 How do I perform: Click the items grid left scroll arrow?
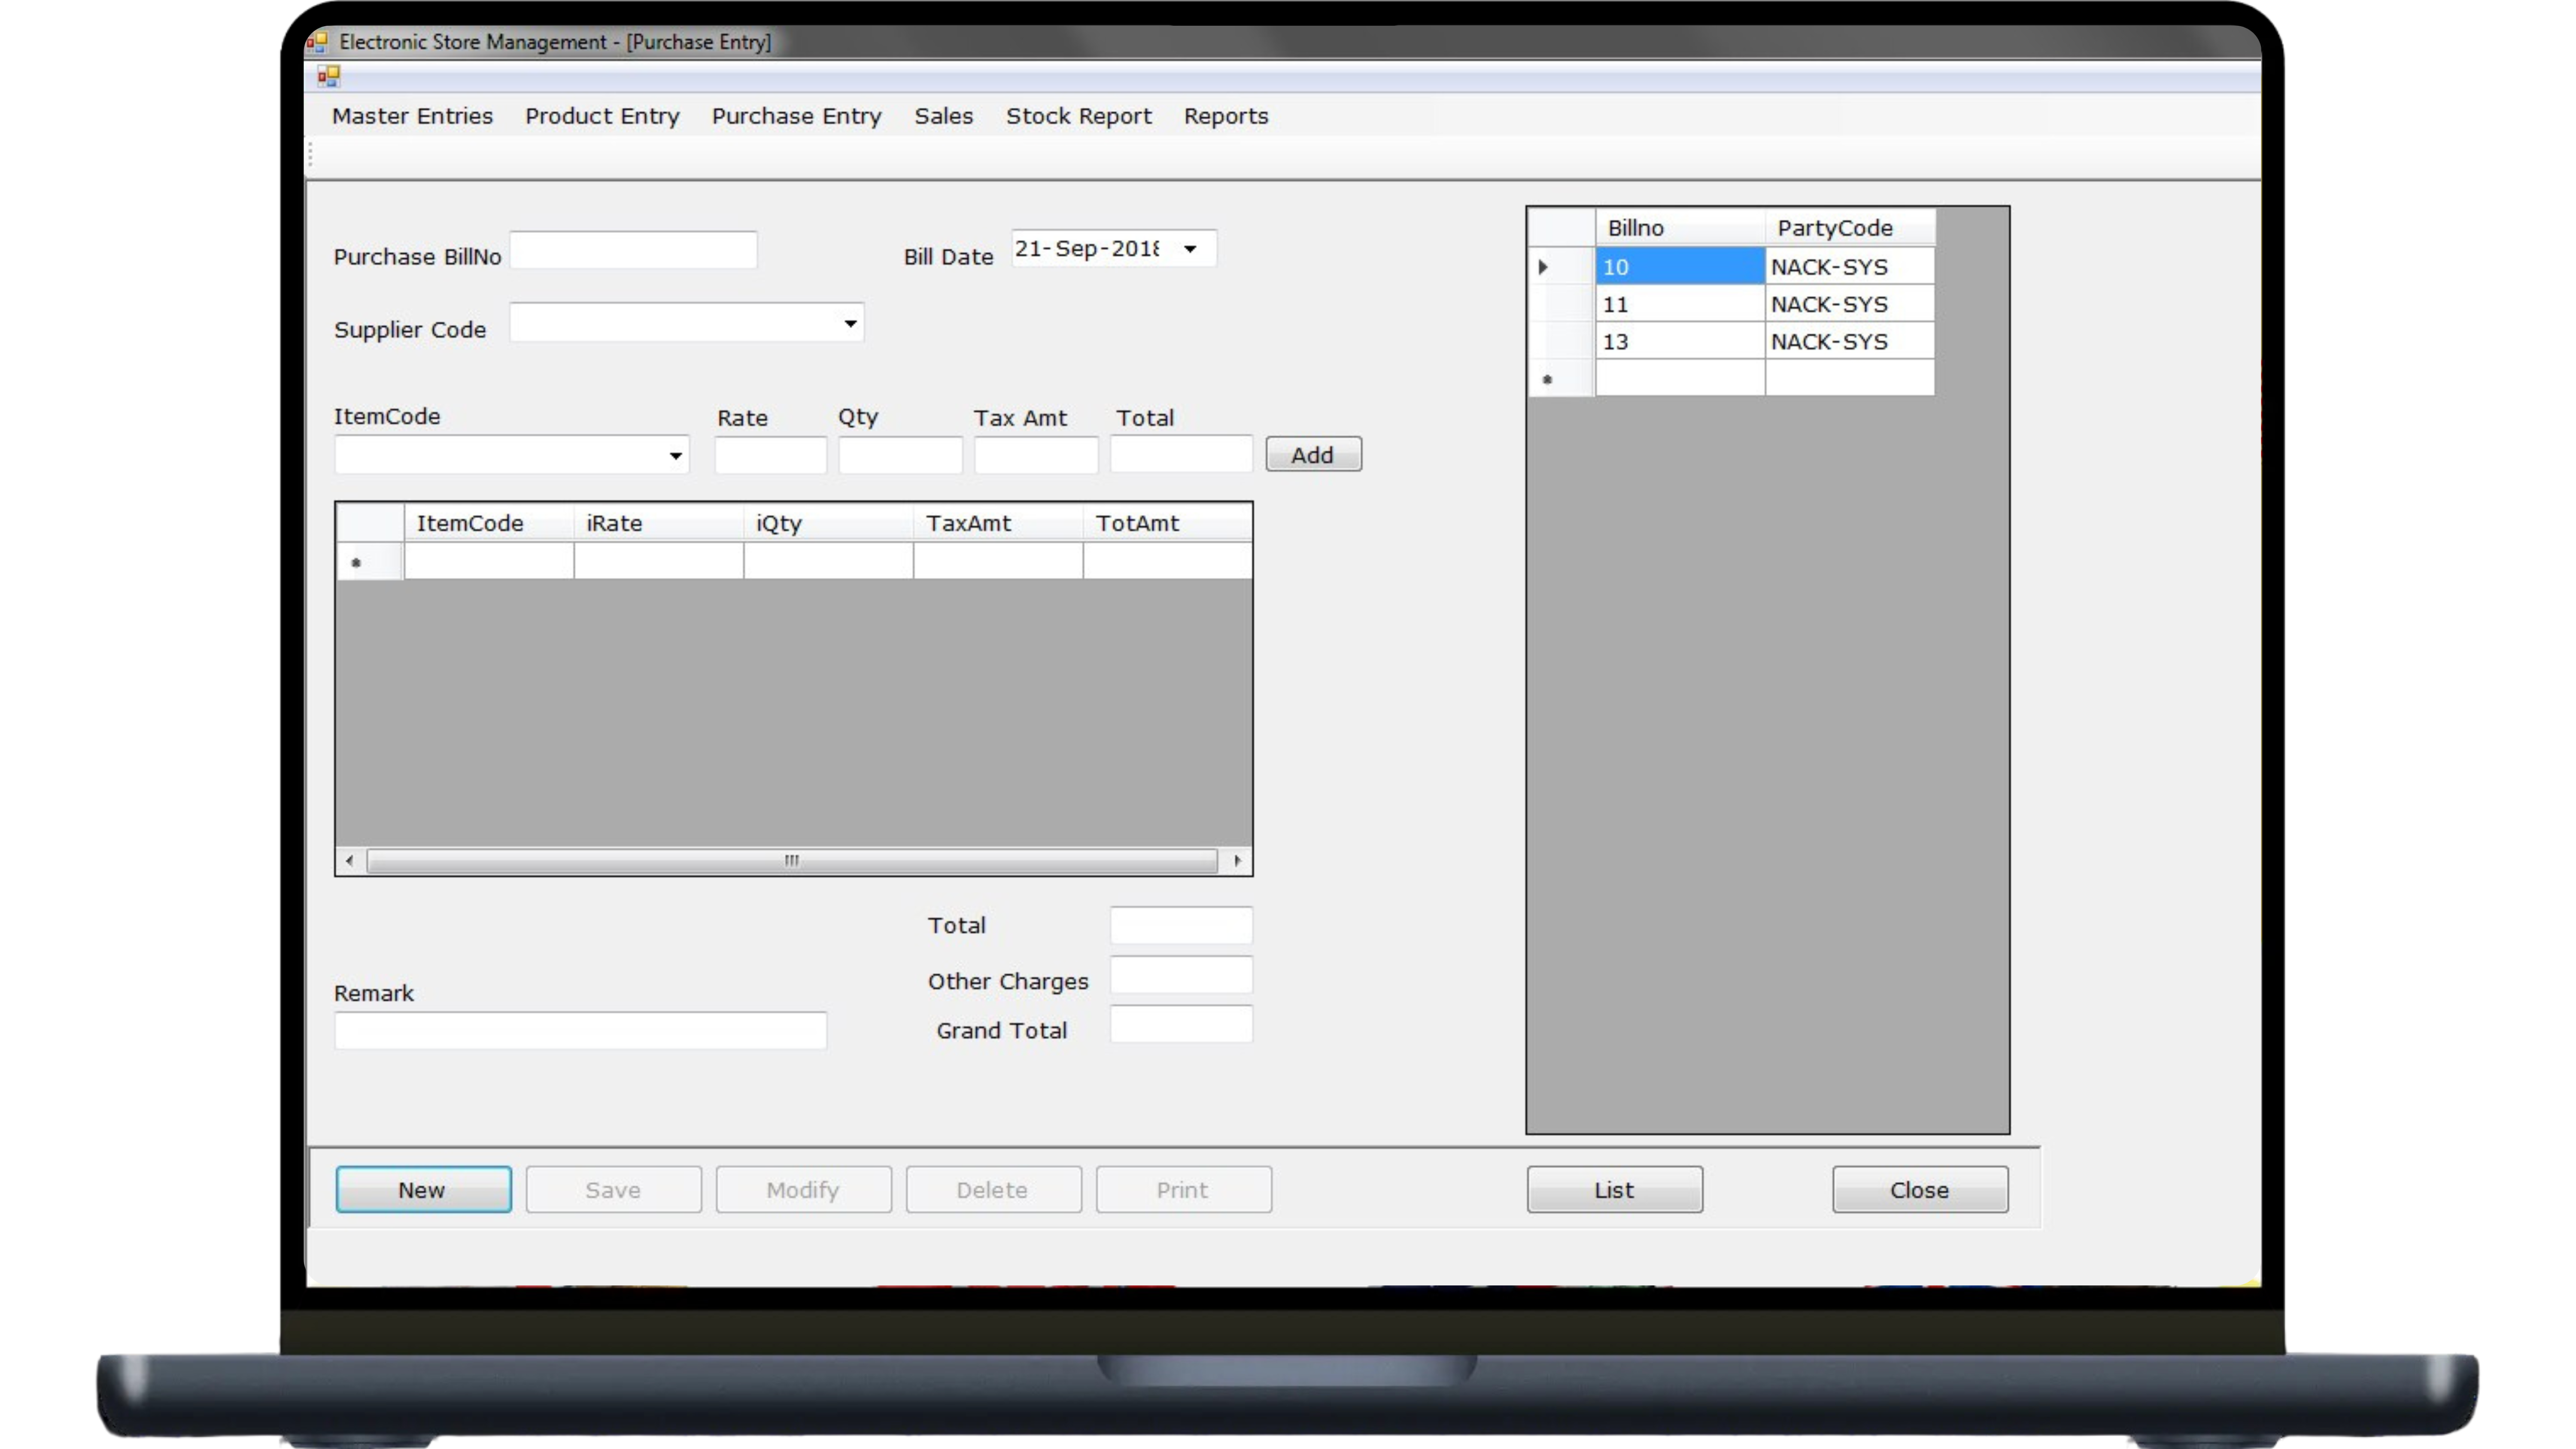coord(349,861)
